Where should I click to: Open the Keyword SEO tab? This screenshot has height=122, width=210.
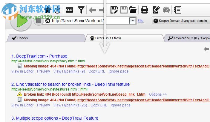tap(188, 38)
